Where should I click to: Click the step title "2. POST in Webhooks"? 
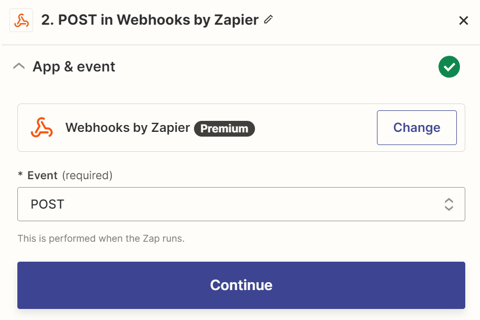pyautogui.click(x=150, y=20)
